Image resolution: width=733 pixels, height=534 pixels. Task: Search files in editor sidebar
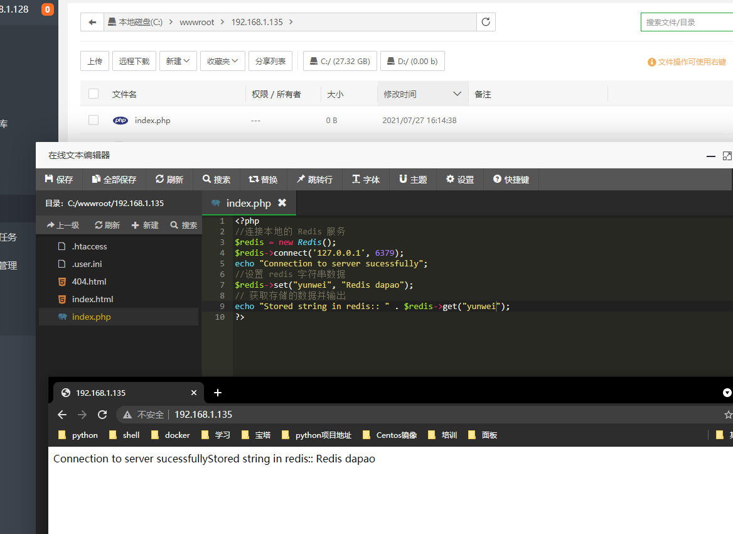[x=184, y=225]
